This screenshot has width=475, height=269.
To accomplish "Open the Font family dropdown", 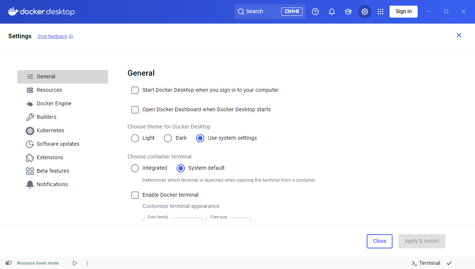I will point(172,221).
